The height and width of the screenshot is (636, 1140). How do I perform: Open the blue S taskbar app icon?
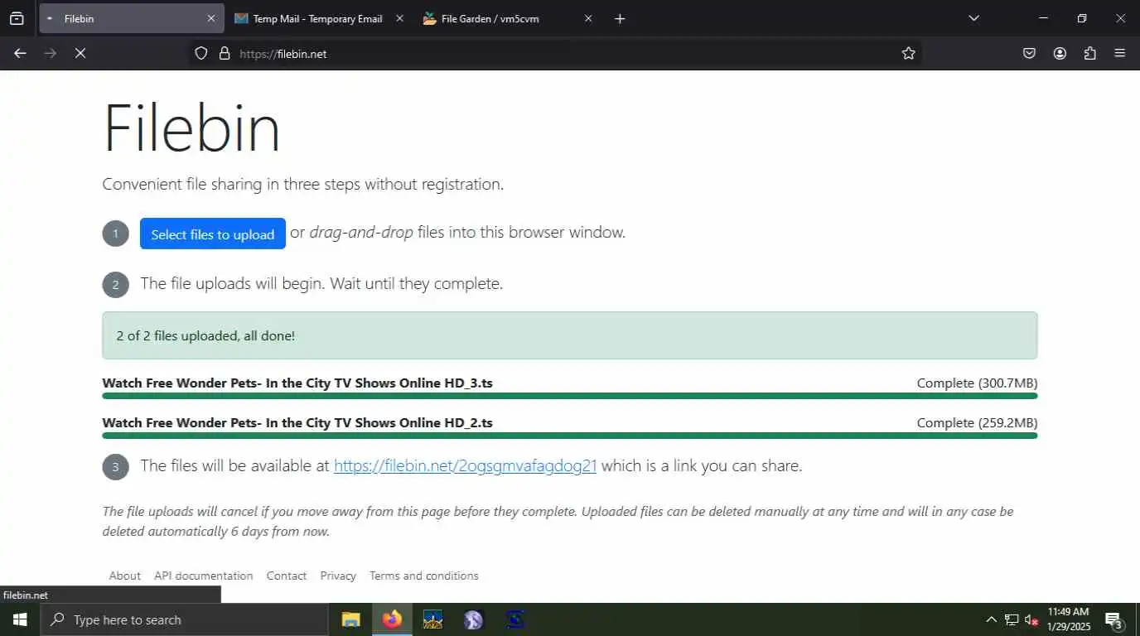(x=514, y=619)
